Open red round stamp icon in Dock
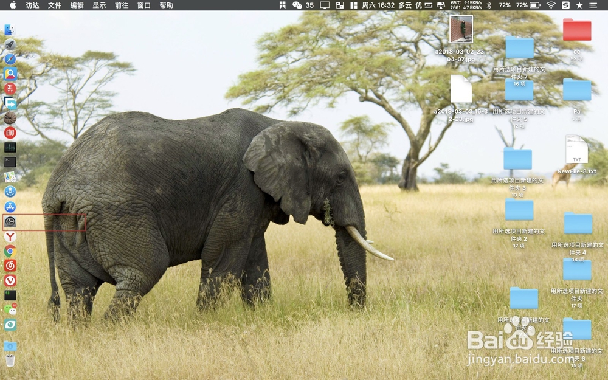Viewport: 608px width, 380px height. [10, 133]
